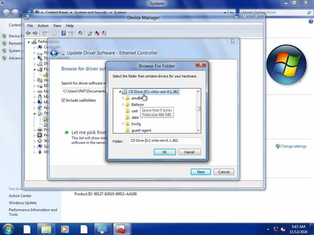Open the Help menu in Device Manager

[70, 26]
